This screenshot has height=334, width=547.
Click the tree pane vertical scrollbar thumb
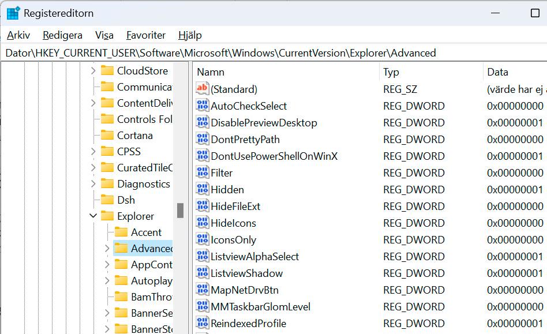(x=180, y=210)
